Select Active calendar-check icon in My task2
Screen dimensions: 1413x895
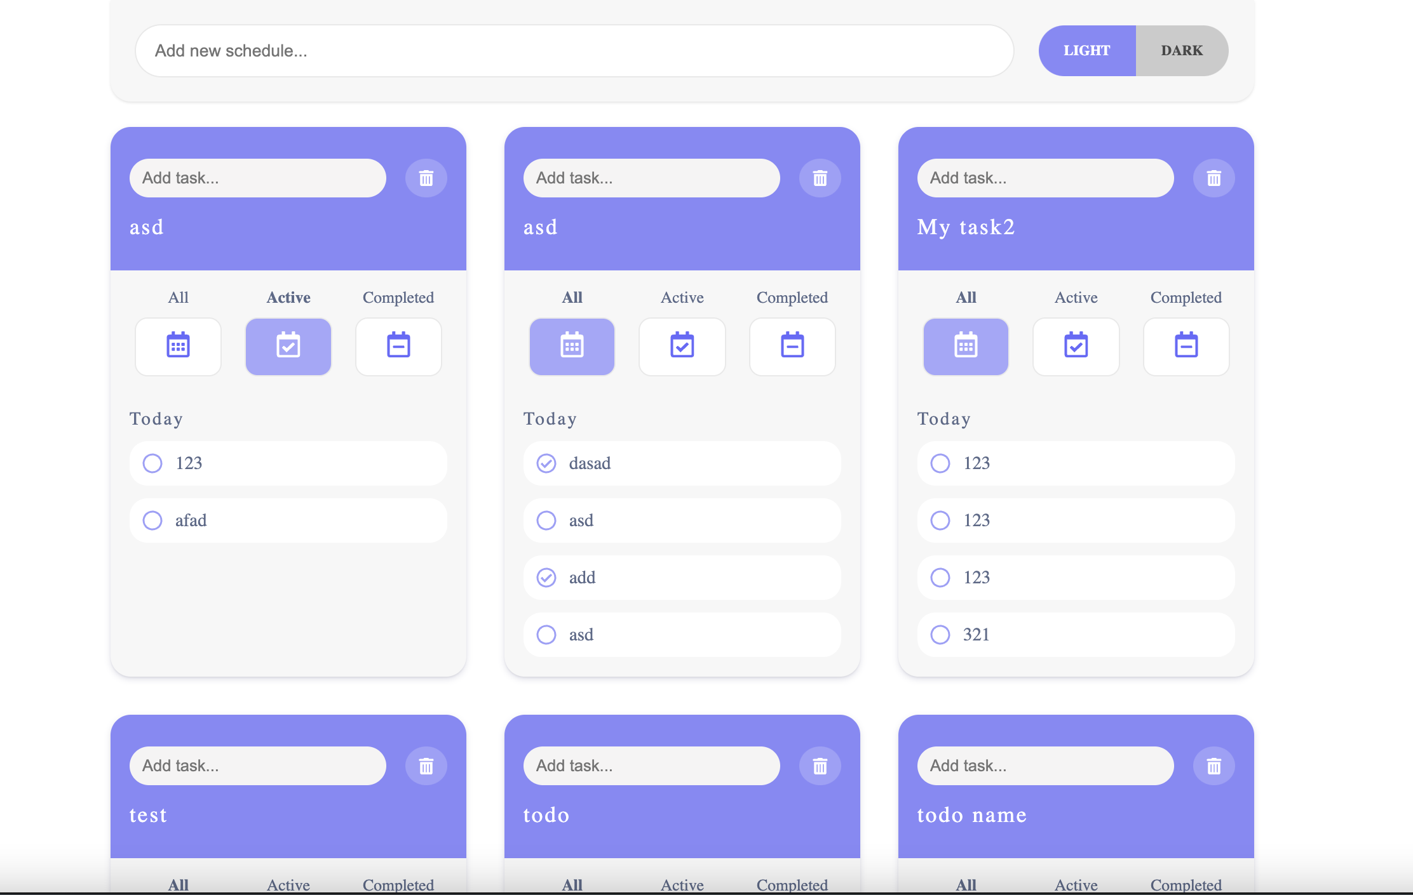click(x=1076, y=347)
